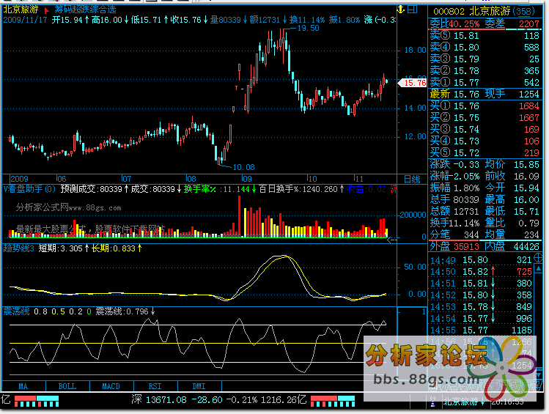Click the 14:50 15.82 tick row
Viewport: 549px width, 414px height.
(481, 272)
